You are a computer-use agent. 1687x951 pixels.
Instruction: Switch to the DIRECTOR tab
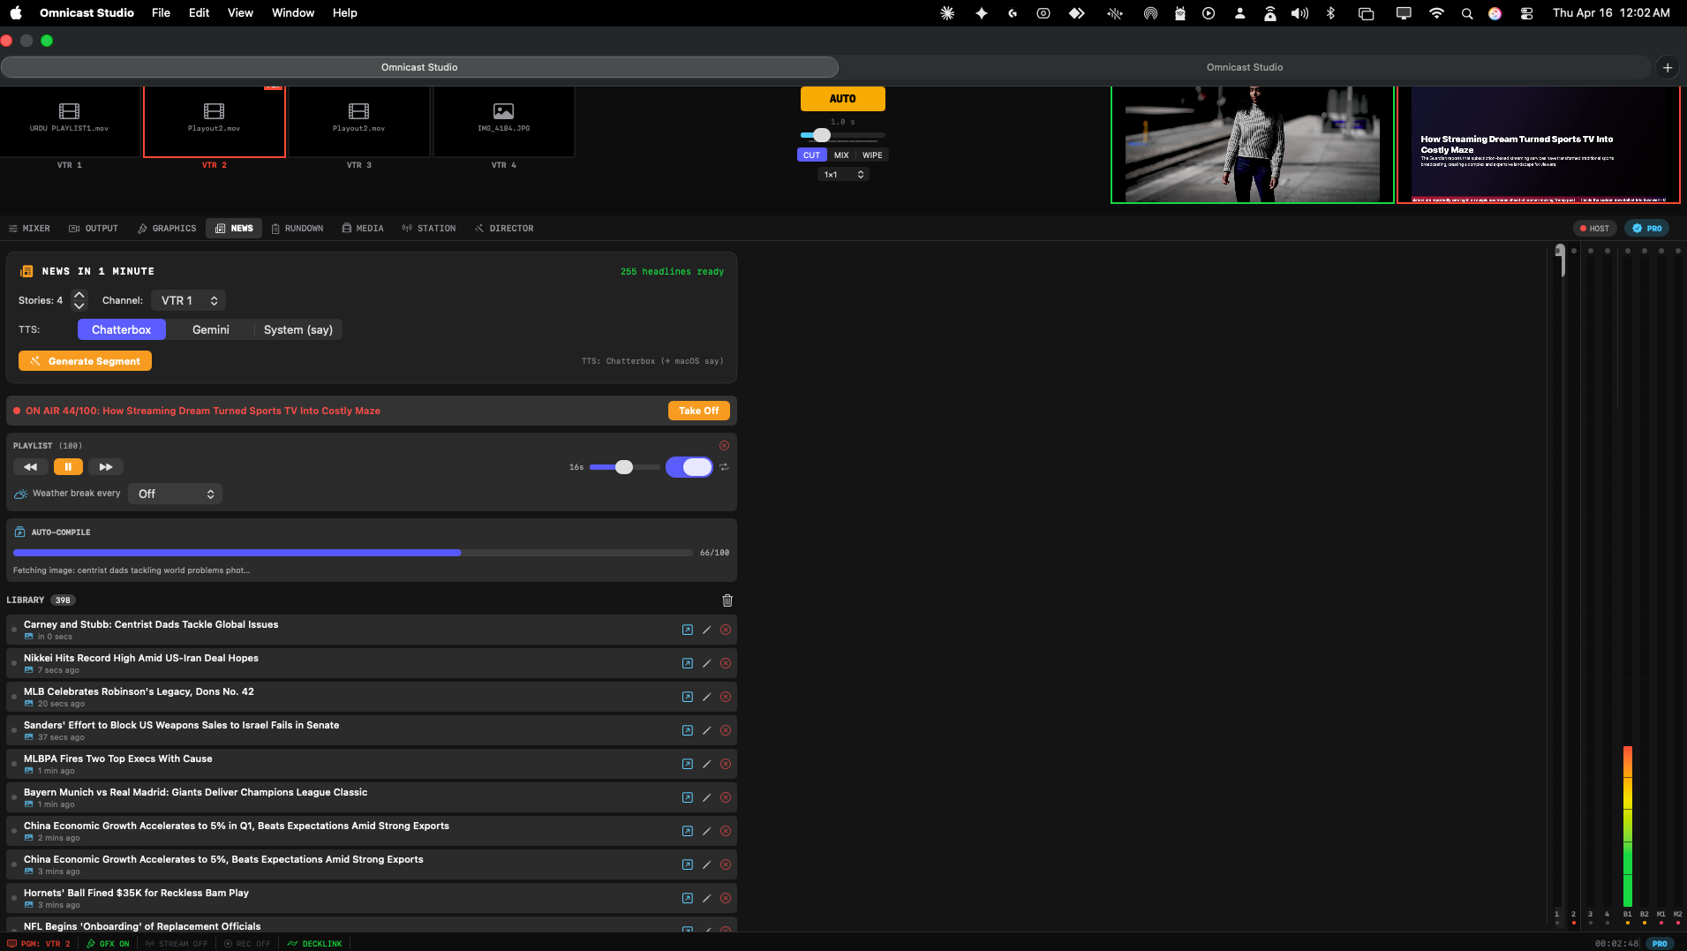[x=504, y=229]
